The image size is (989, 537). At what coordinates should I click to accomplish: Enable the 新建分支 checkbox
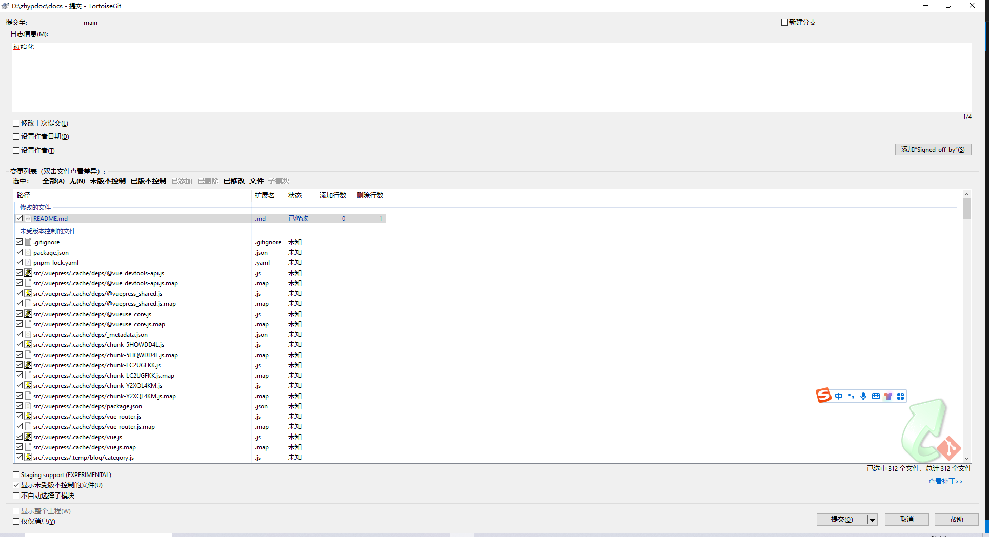[784, 23]
